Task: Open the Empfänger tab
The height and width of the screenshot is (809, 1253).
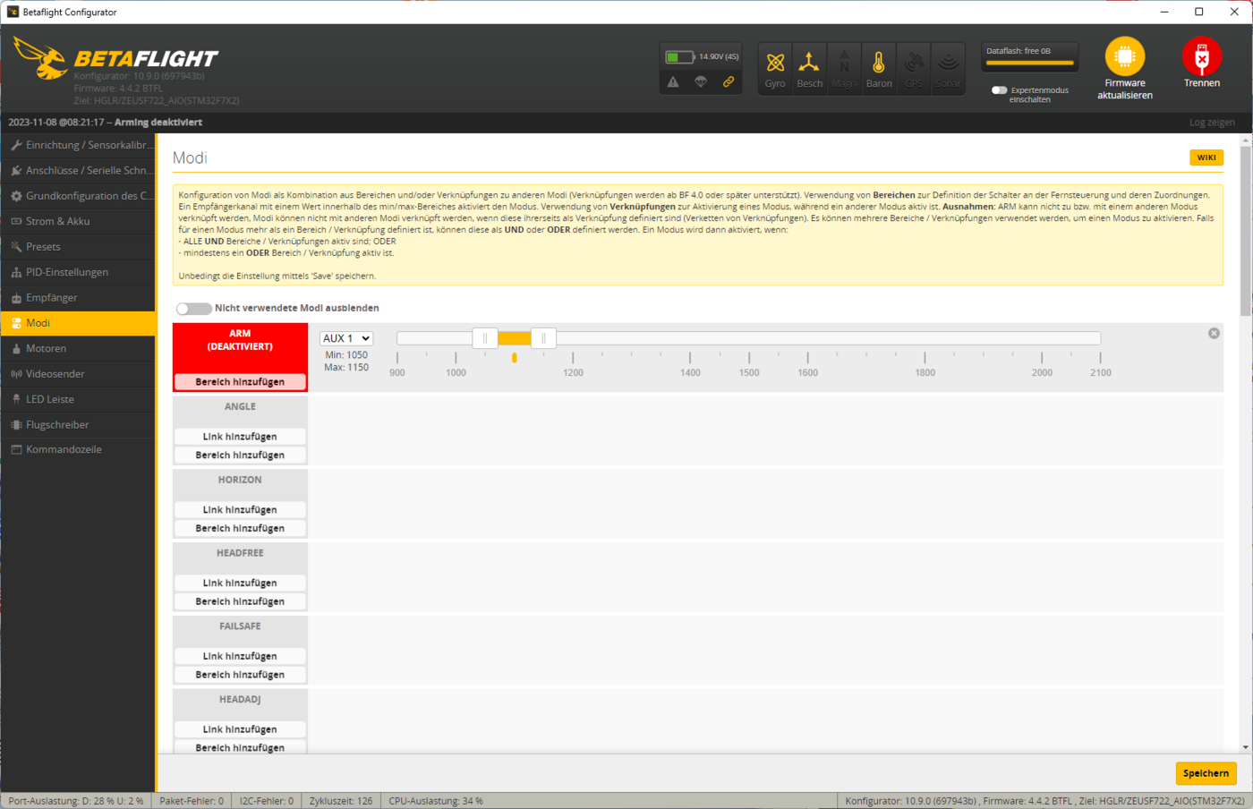Action: [51, 297]
